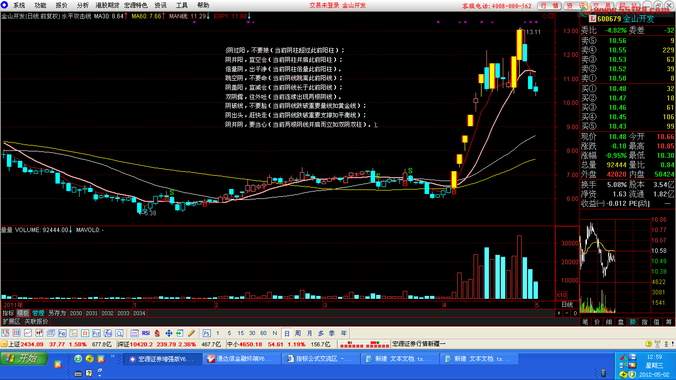Click the minus zoom button under 日线

click(567, 313)
